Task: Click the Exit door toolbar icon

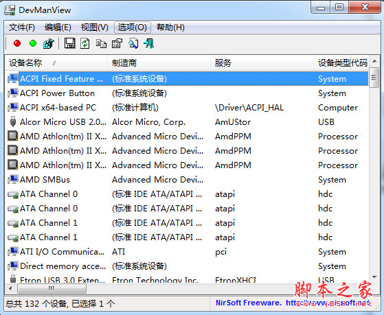Action: 149,43
